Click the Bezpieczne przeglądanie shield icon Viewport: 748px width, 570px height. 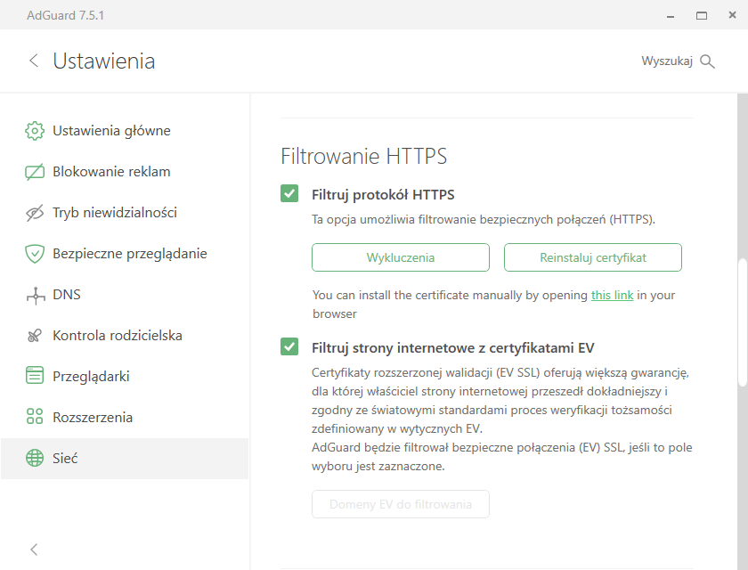pyautogui.click(x=35, y=254)
